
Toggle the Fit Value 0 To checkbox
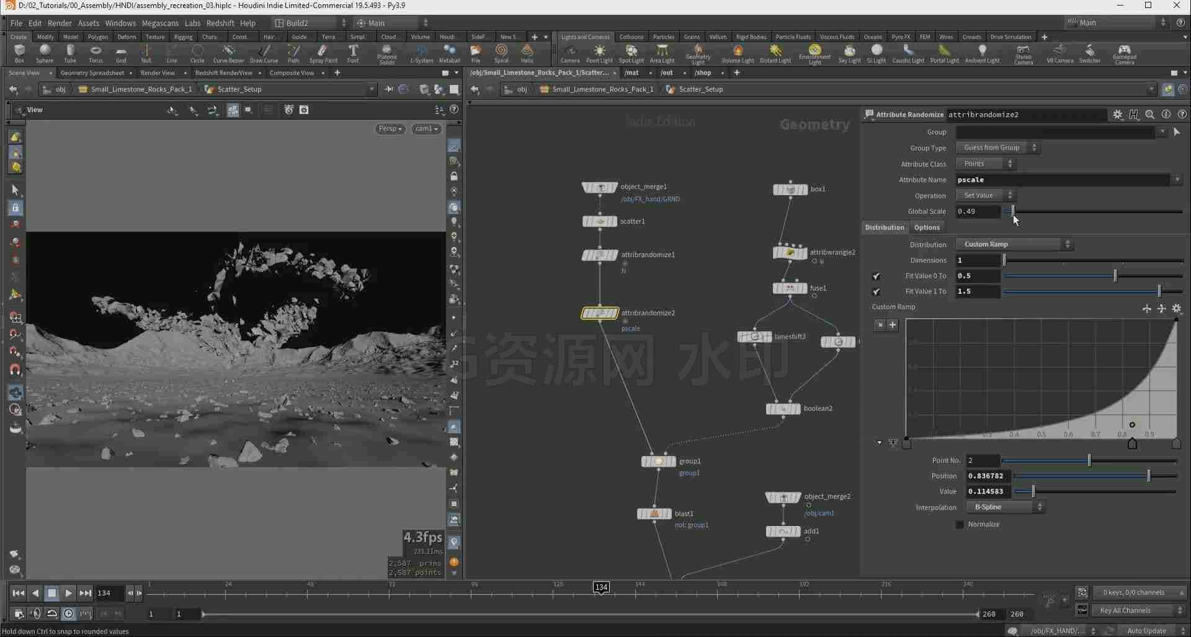pyautogui.click(x=876, y=276)
